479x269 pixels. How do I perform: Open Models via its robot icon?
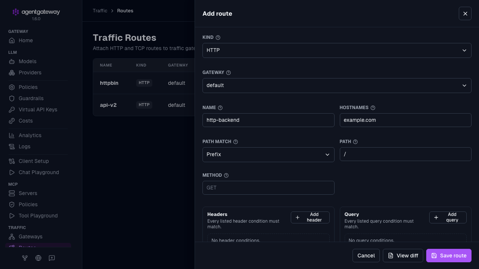pos(12,61)
